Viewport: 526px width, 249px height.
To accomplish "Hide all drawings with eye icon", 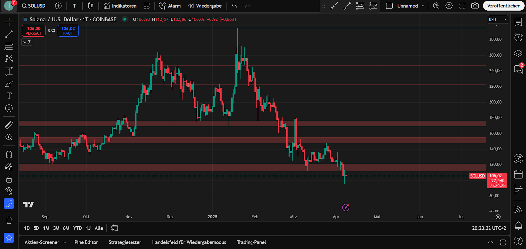I will 9,191.
